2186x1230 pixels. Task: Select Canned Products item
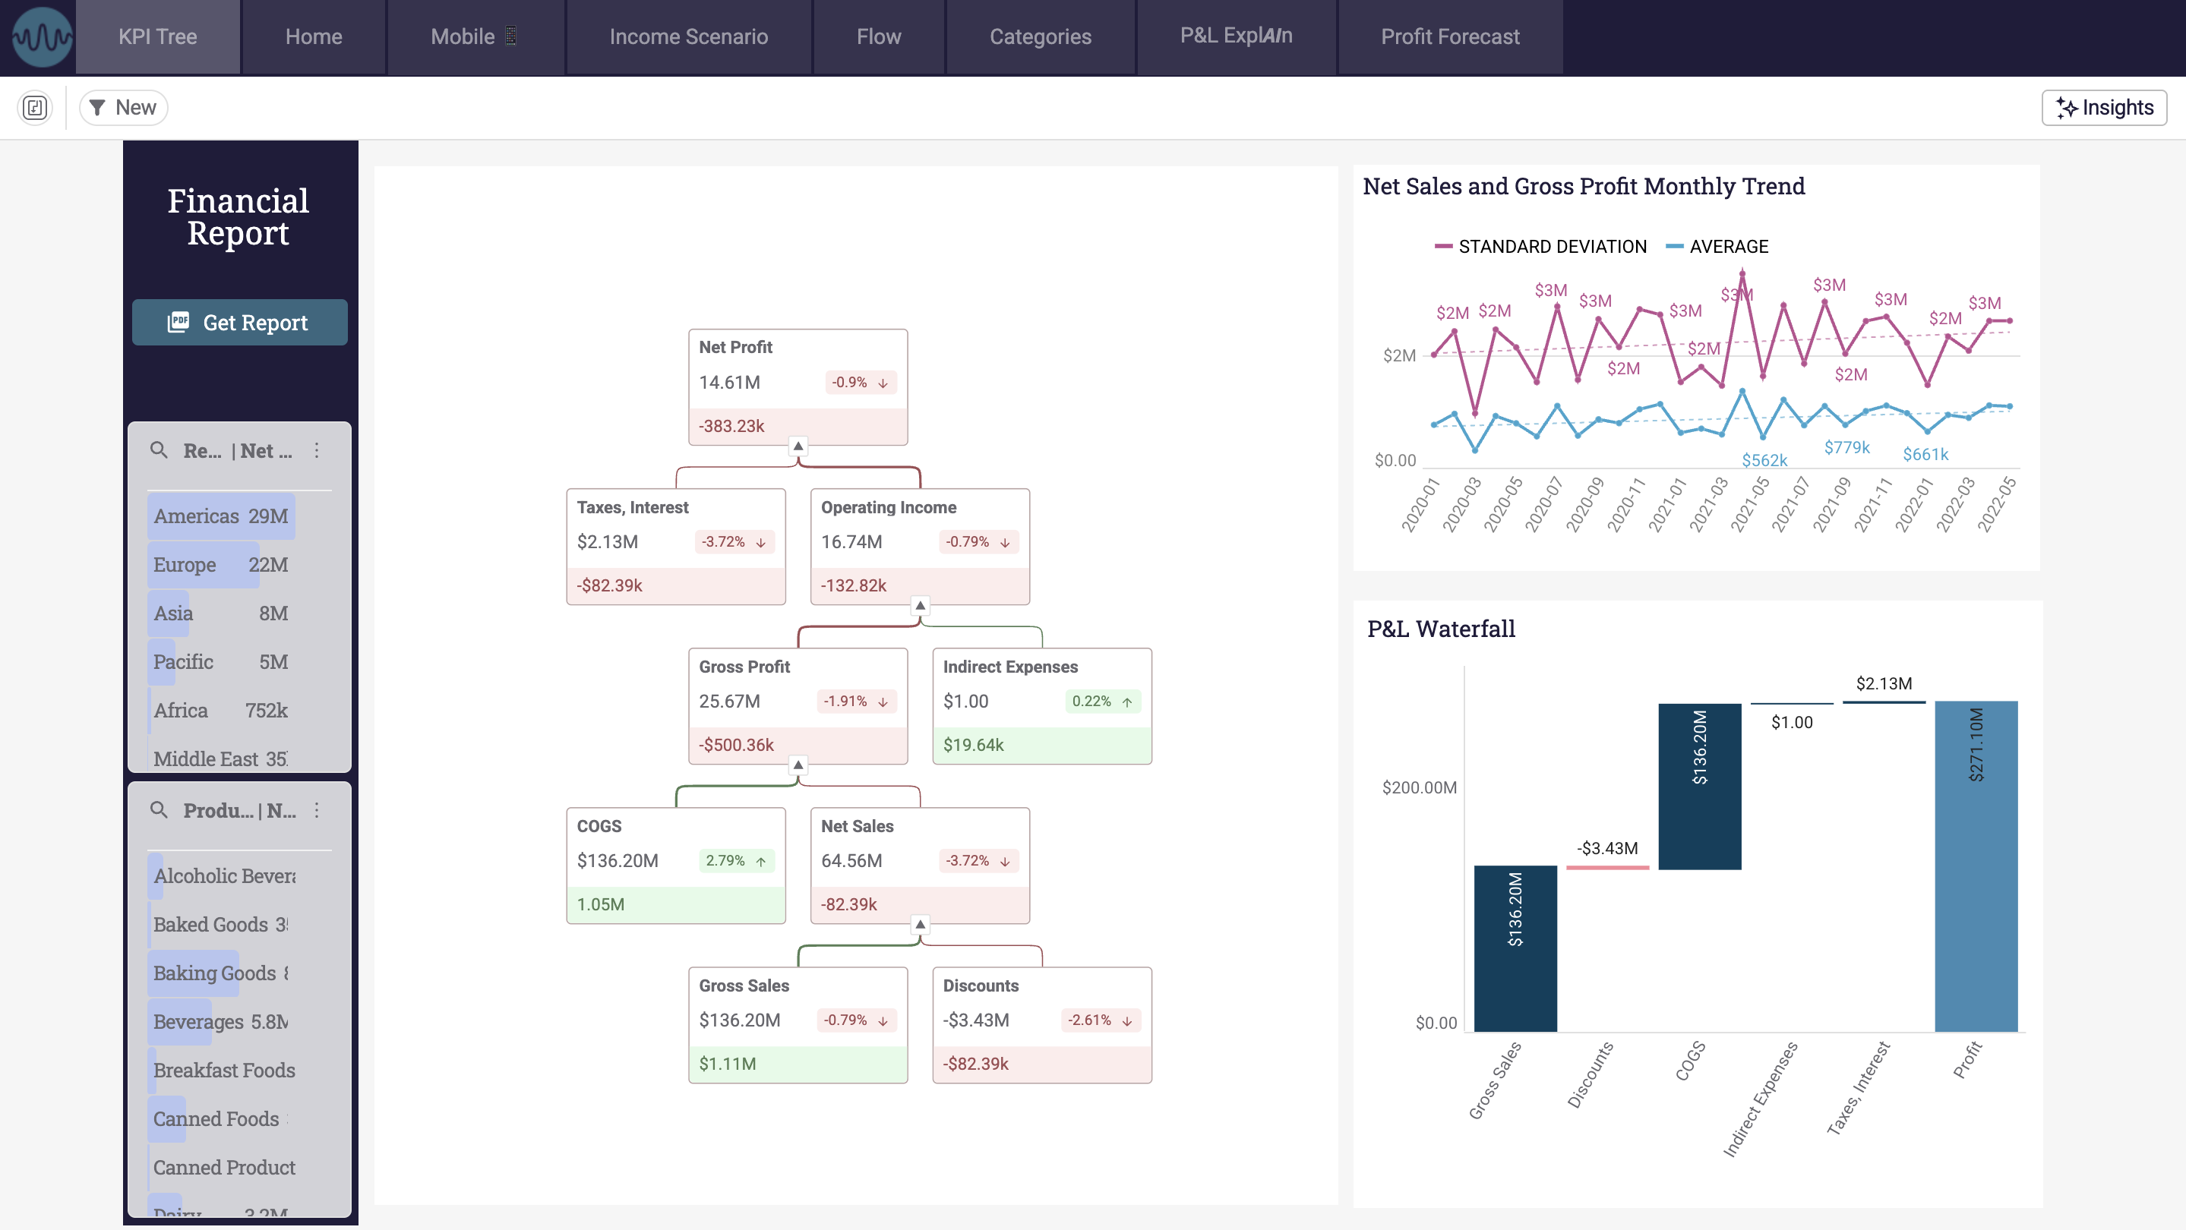tap(222, 1167)
